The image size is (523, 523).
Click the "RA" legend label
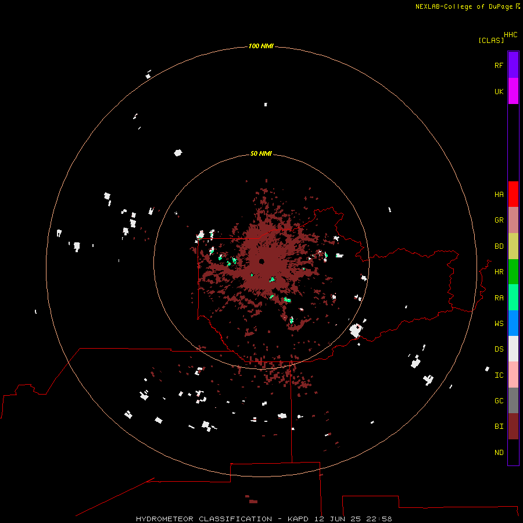click(x=499, y=298)
